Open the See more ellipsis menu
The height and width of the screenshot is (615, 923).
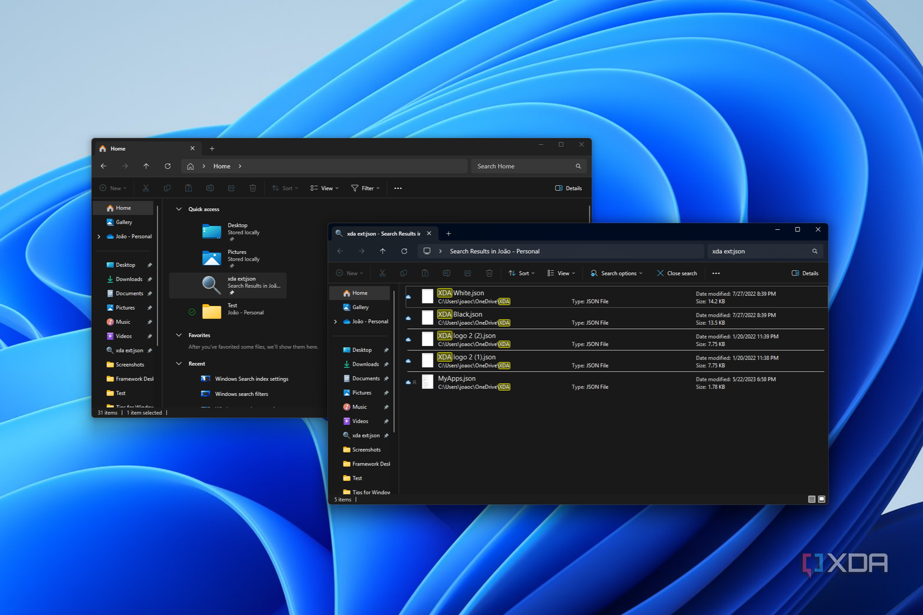click(x=716, y=273)
